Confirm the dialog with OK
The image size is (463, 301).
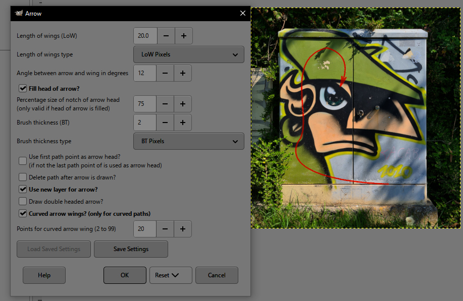(125, 275)
